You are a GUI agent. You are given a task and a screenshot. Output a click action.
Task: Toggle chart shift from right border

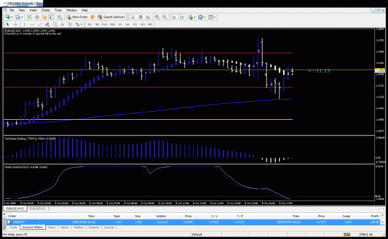click(x=182, y=17)
